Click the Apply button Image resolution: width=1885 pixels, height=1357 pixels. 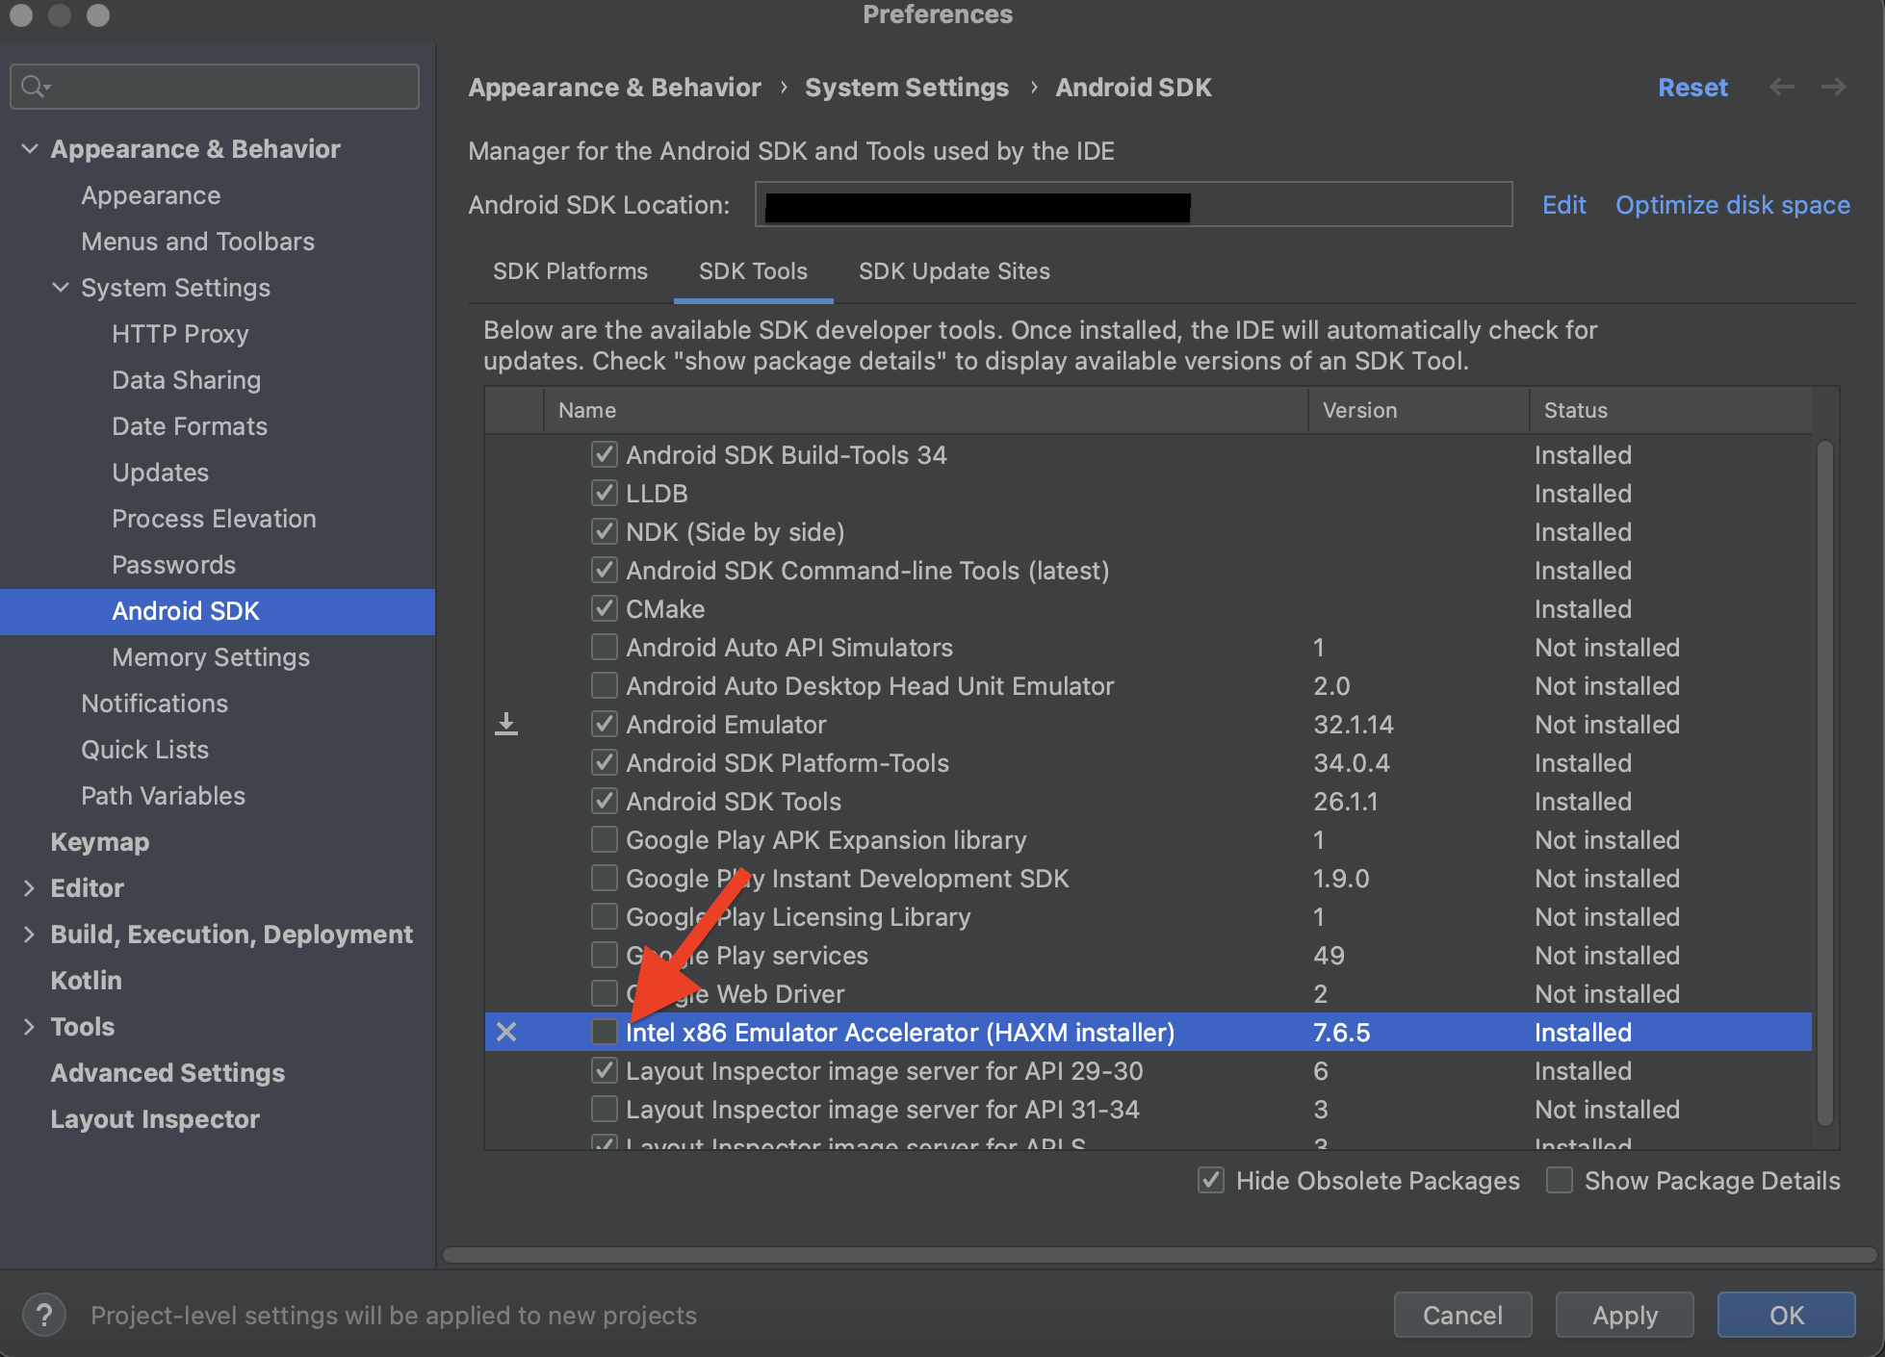(1625, 1315)
